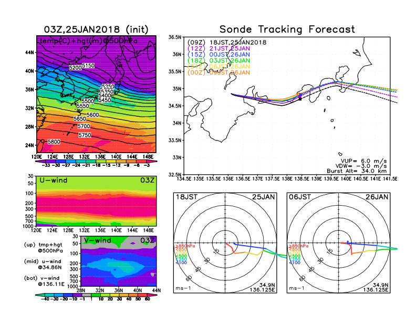Click magenta end of the temperature colour bar
This screenshot has height=322, width=416.
pos(152,162)
